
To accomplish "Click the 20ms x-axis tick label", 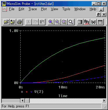I will (100, 87).
